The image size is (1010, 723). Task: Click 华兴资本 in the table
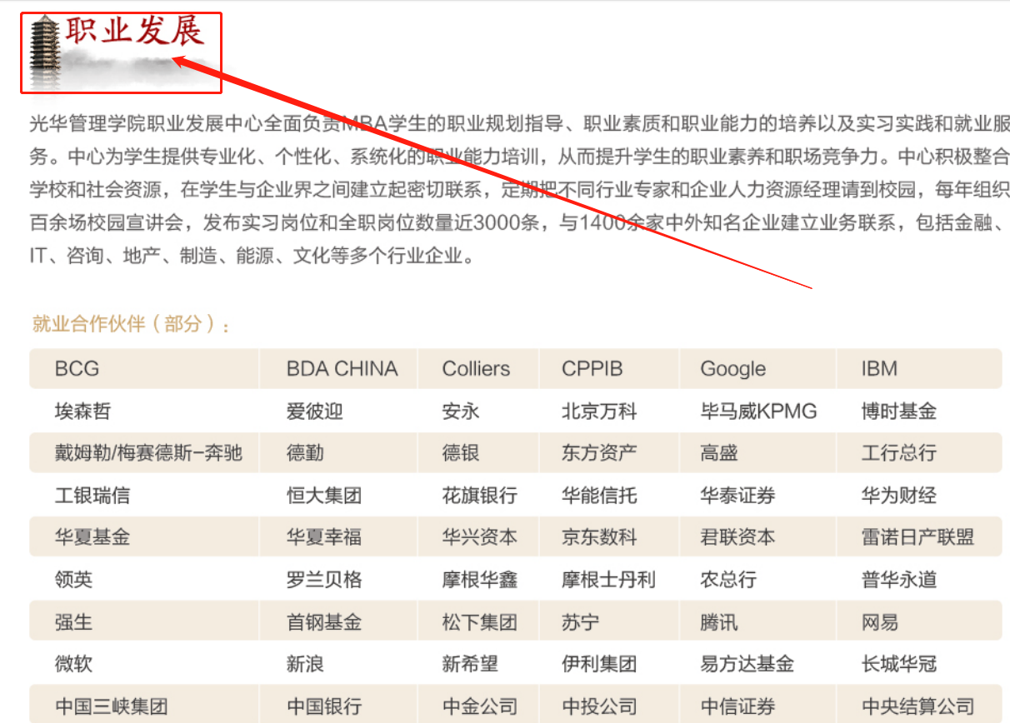pyautogui.click(x=480, y=537)
